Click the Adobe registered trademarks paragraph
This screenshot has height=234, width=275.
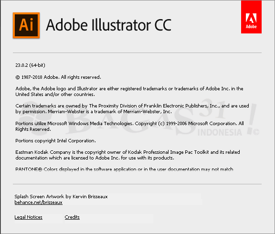[129, 91]
